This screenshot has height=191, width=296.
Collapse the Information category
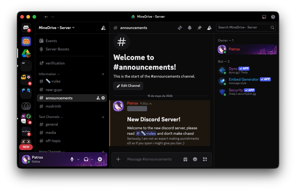coord(49,74)
